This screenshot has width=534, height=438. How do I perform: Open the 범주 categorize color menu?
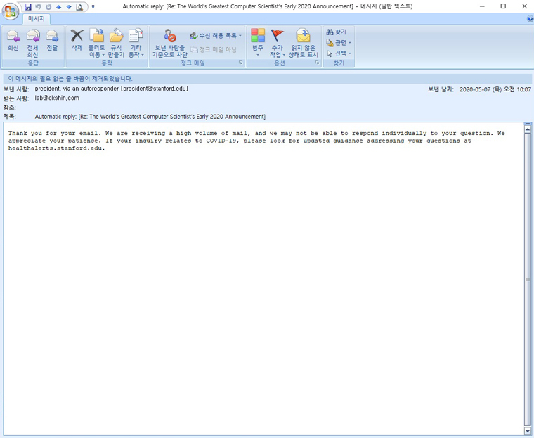click(258, 44)
